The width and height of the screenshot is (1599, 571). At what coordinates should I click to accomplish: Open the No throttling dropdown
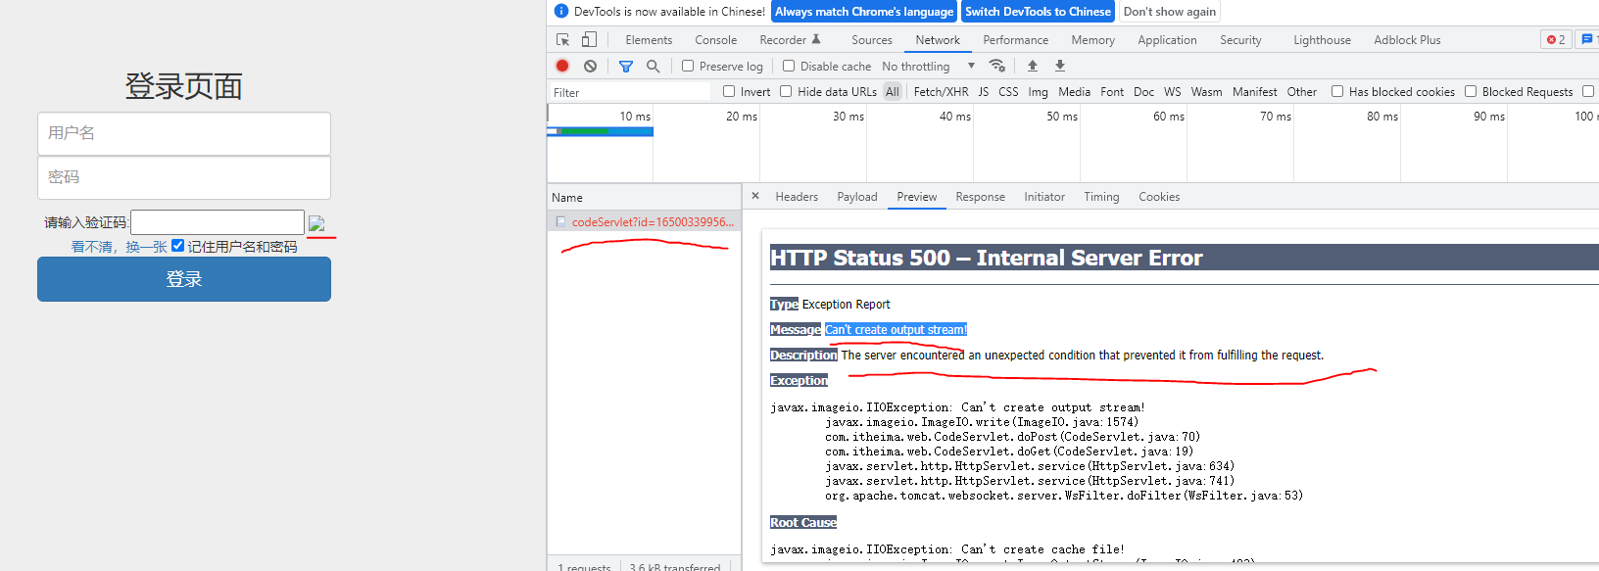pos(929,66)
